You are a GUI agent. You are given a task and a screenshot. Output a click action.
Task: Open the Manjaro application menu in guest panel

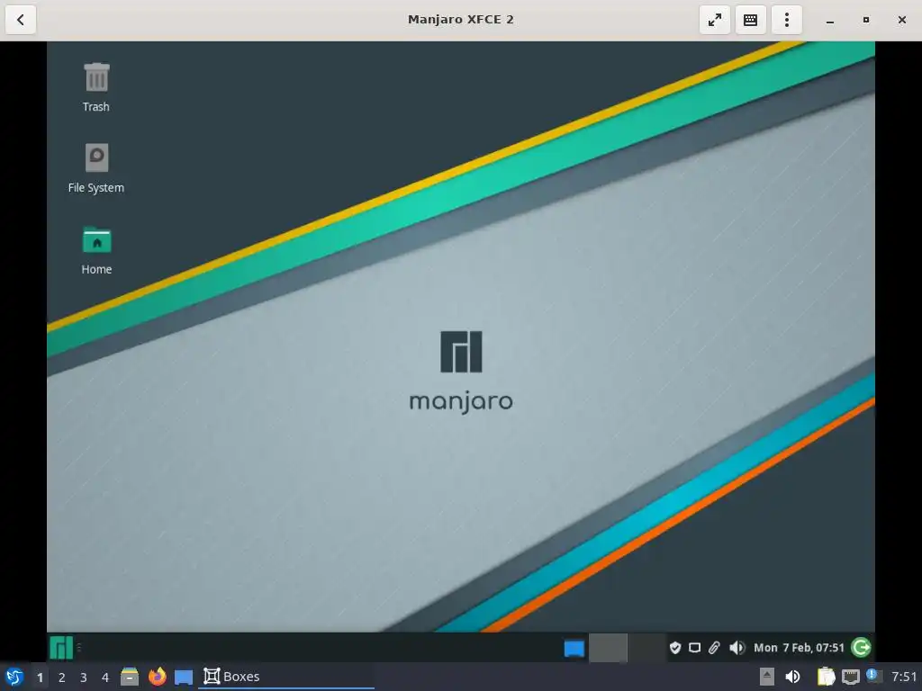pos(61,648)
